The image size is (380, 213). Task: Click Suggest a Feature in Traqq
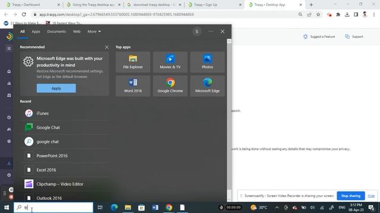tap(319, 37)
